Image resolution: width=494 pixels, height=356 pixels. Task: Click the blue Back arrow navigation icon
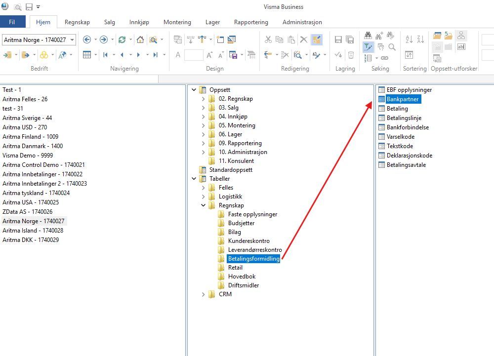click(x=87, y=40)
